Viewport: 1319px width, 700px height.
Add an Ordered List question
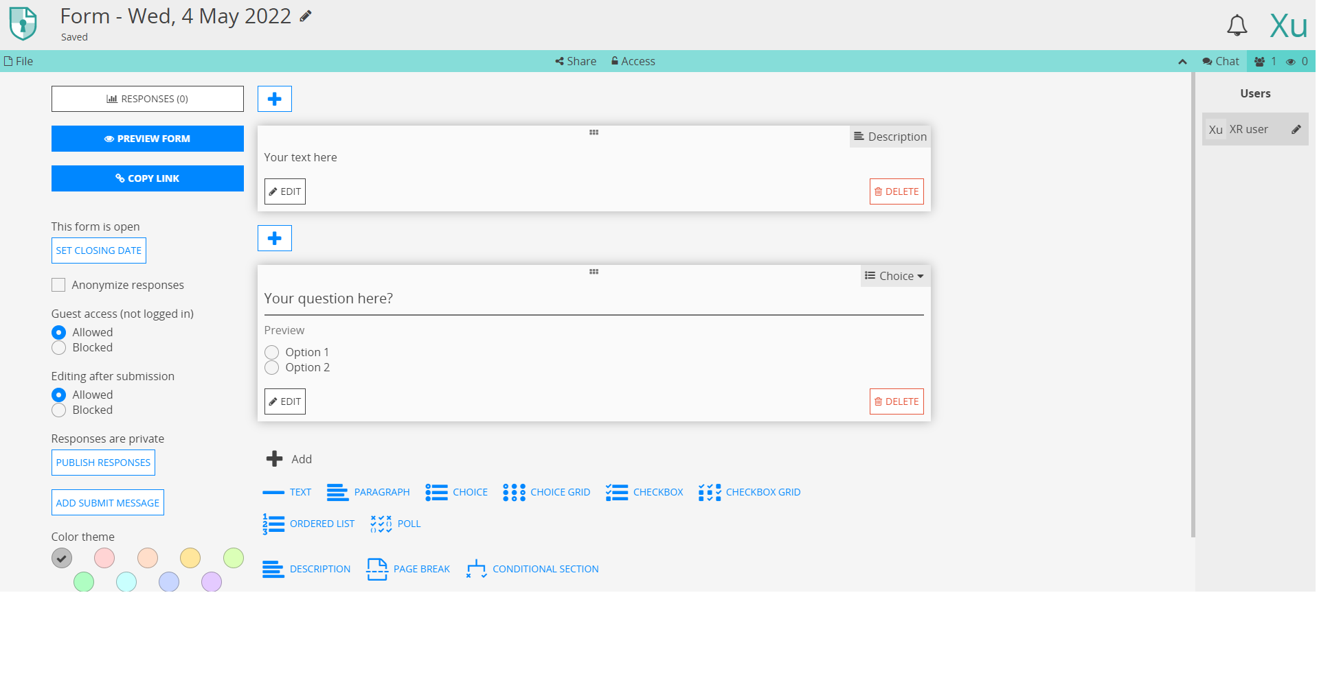point(308,524)
